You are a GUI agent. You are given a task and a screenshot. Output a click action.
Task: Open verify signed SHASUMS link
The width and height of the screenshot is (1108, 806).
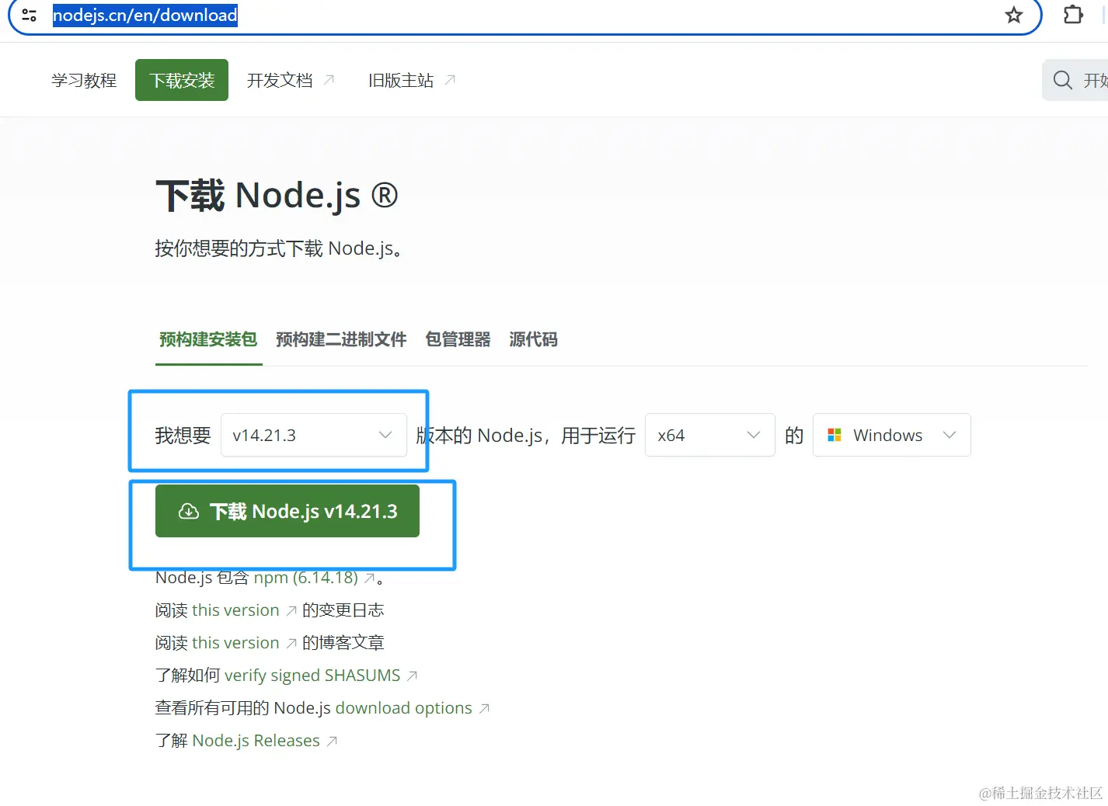(x=312, y=676)
